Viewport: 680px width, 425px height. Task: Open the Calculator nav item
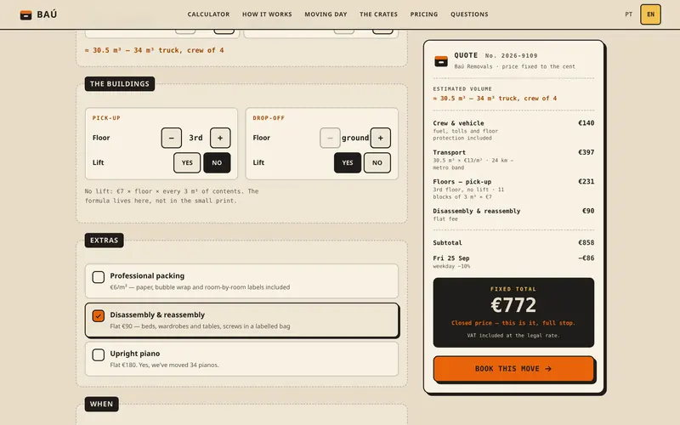click(208, 14)
